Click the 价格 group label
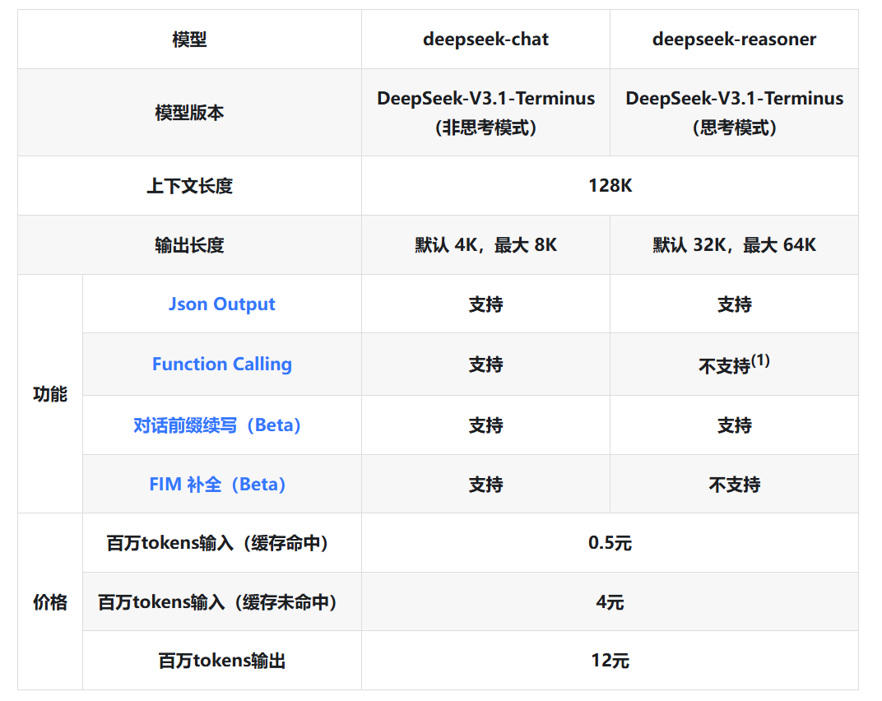The image size is (882, 701). [50, 601]
